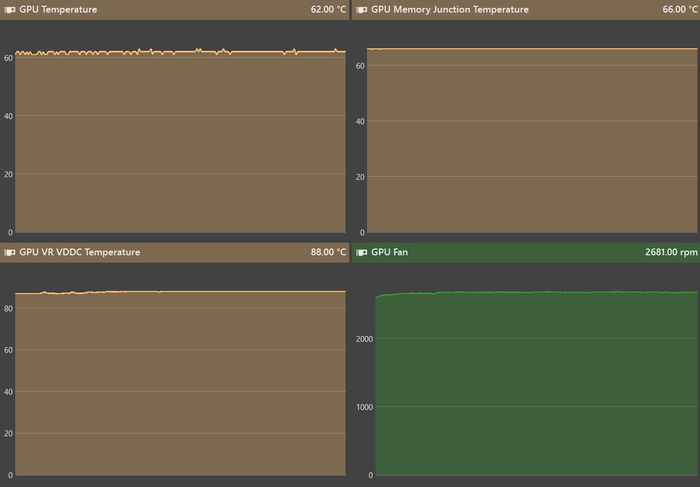Screen dimensions: 700x487
Task: Click the 2000 axis label on Fan graph
Action: coord(364,339)
